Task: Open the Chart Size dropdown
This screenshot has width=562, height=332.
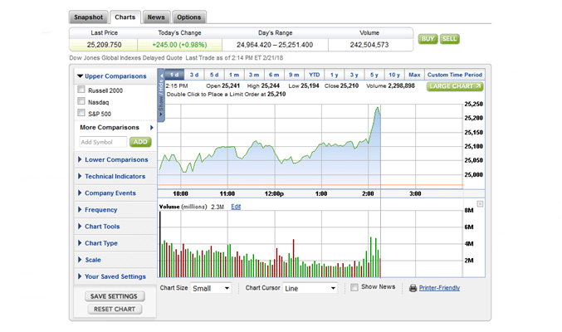Action: [213, 288]
